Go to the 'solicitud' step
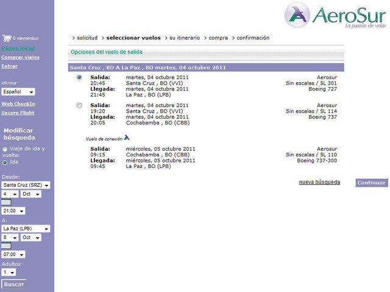390x292 pixels. 87,38
